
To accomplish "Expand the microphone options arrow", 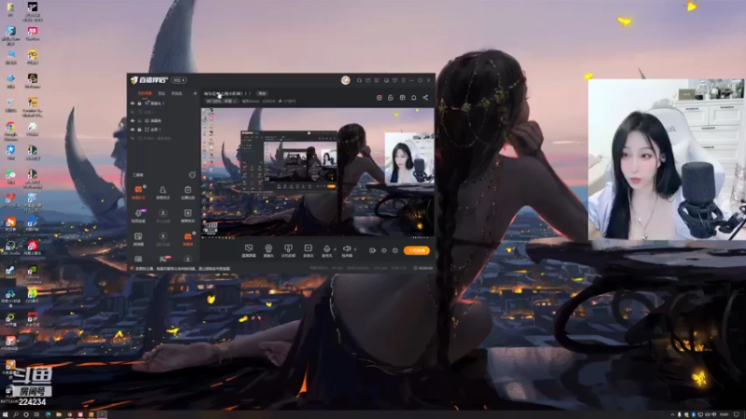I will pos(335,250).
